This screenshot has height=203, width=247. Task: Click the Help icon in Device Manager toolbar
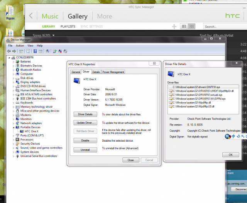(35, 51)
